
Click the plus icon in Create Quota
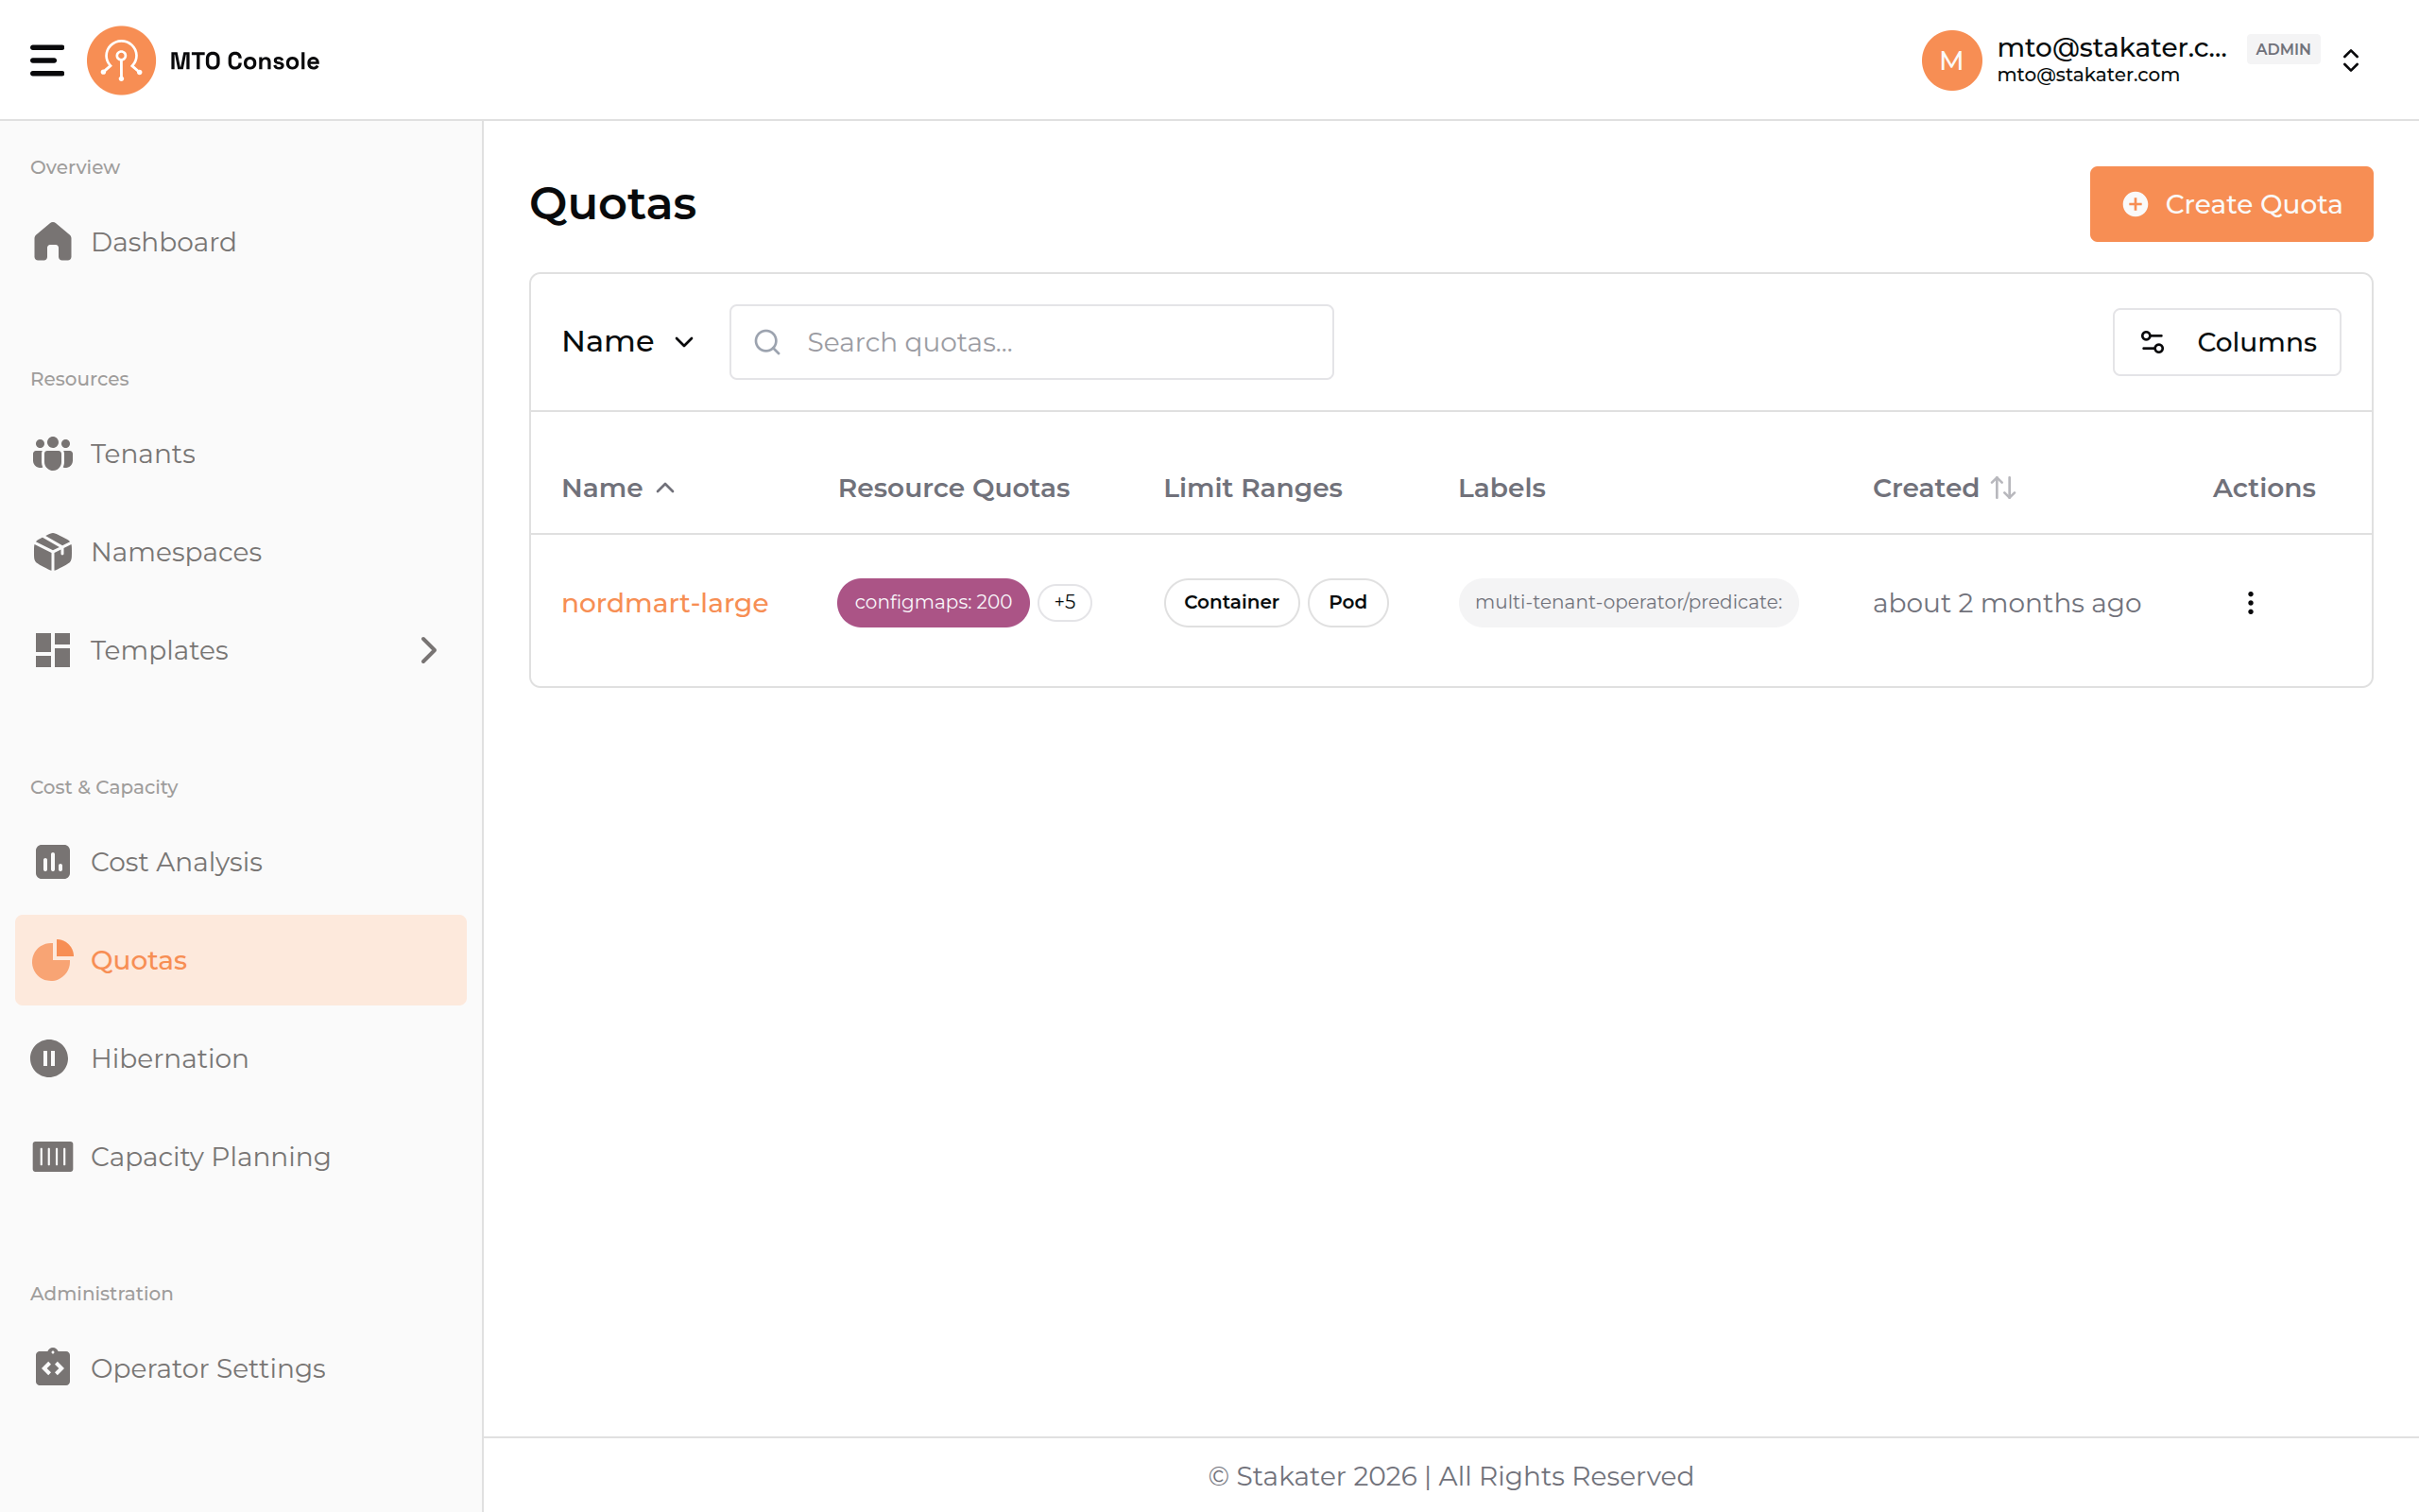tap(2136, 204)
